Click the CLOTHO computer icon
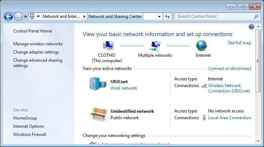The height and width of the screenshot is (147, 264). (108, 46)
